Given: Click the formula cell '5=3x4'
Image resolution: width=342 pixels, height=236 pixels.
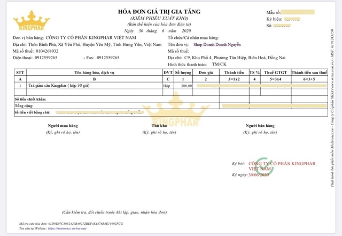Looking at the screenshot, I should pos(276,79).
